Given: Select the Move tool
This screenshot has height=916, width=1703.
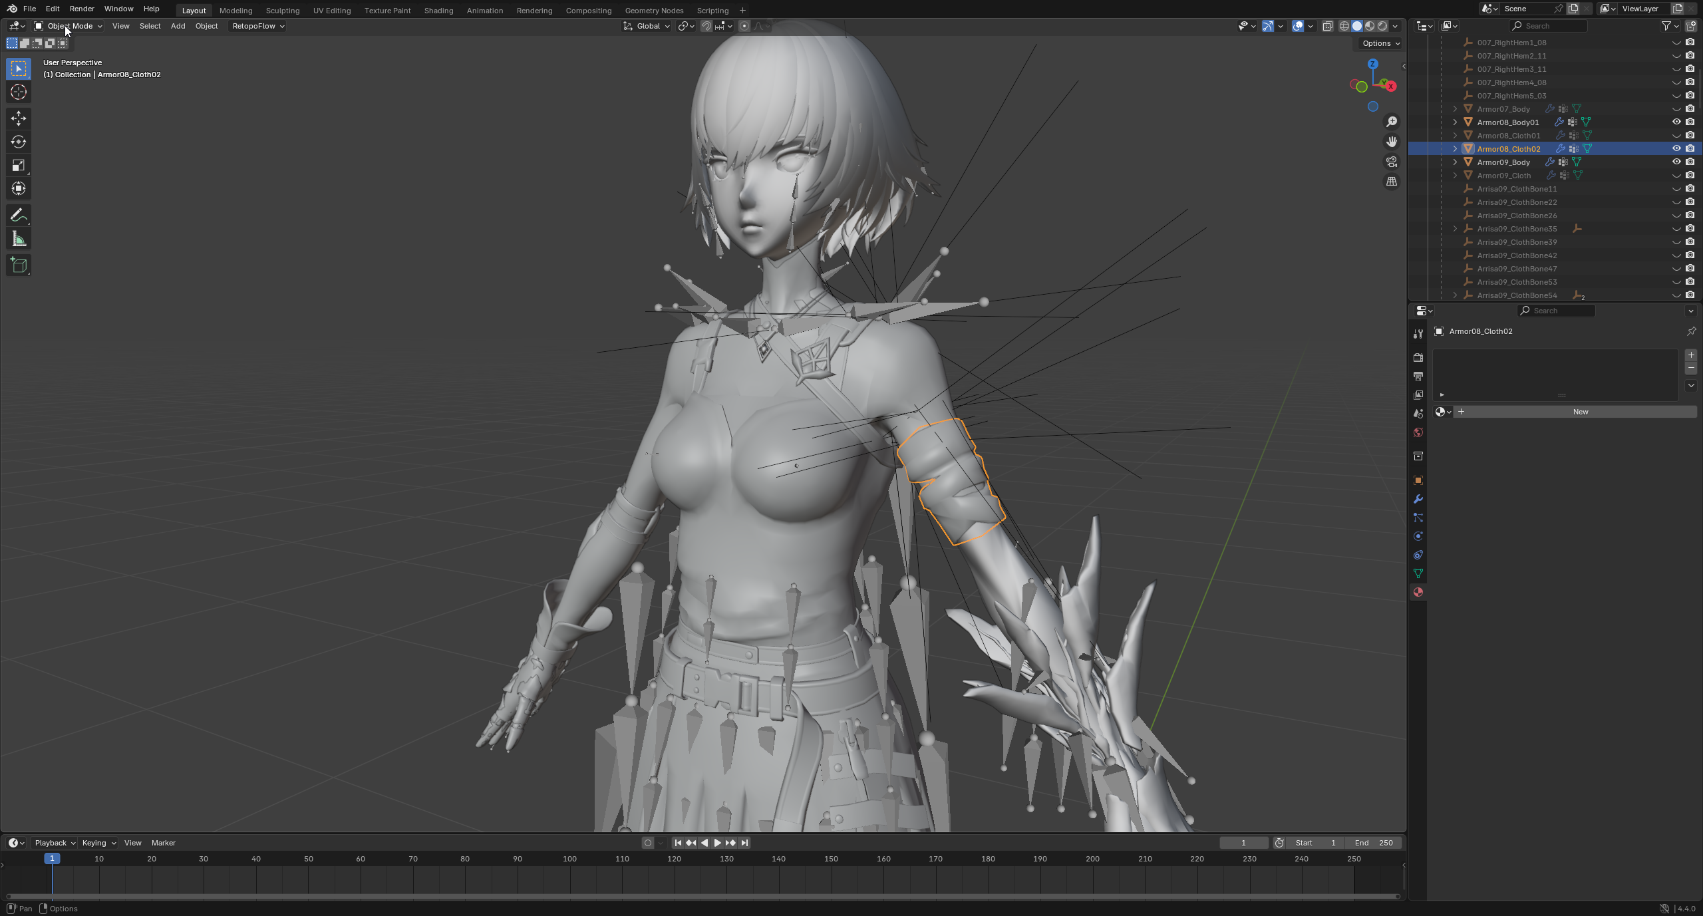Looking at the screenshot, I should click(x=19, y=118).
